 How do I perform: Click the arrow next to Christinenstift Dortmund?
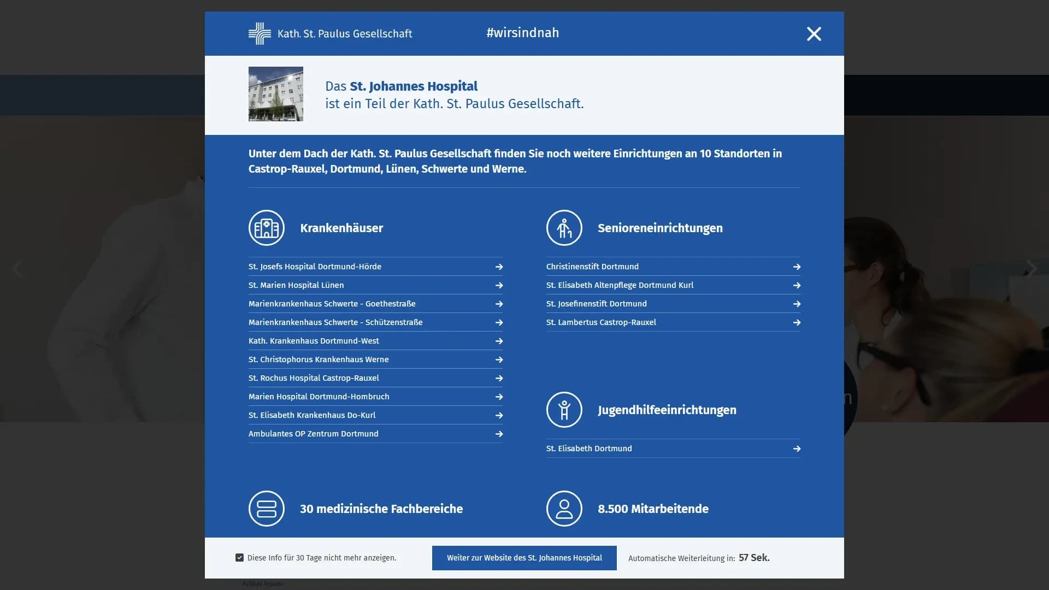797,267
